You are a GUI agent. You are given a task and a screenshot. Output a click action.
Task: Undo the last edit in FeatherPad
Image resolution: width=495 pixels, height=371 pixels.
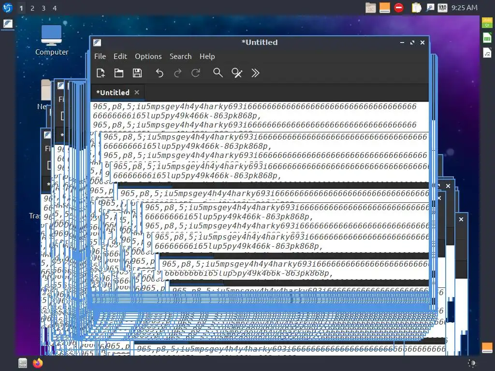coord(160,73)
